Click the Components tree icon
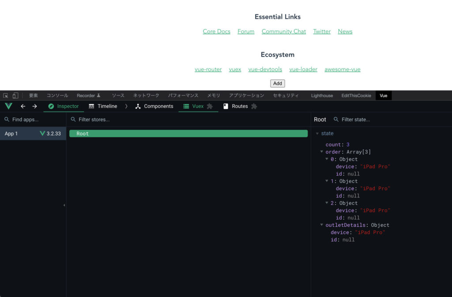 tap(138, 106)
